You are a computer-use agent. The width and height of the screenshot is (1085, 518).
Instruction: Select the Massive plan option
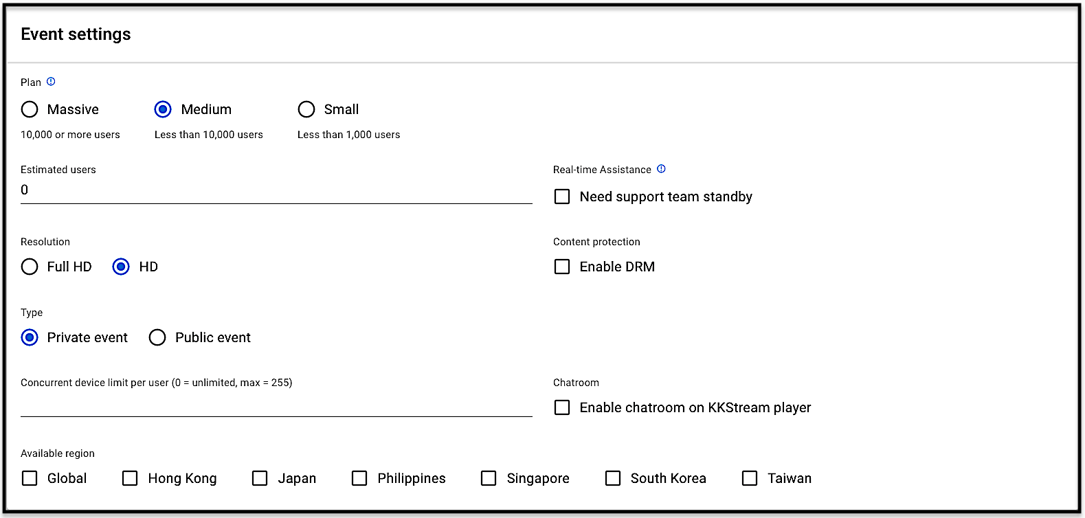coord(30,109)
